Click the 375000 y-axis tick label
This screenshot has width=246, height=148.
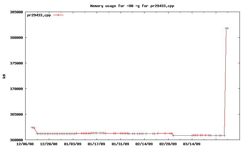[17, 63]
